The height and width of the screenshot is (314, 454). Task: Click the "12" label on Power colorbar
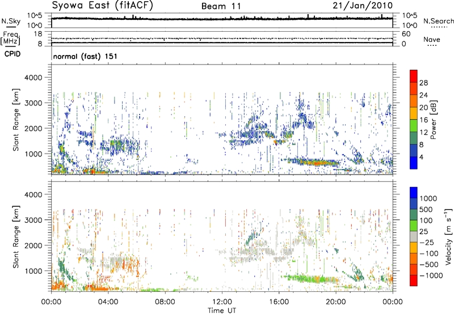coord(423,133)
